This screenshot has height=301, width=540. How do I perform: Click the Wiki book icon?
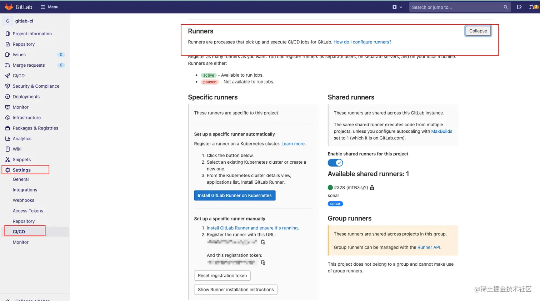click(x=7, y=149)
